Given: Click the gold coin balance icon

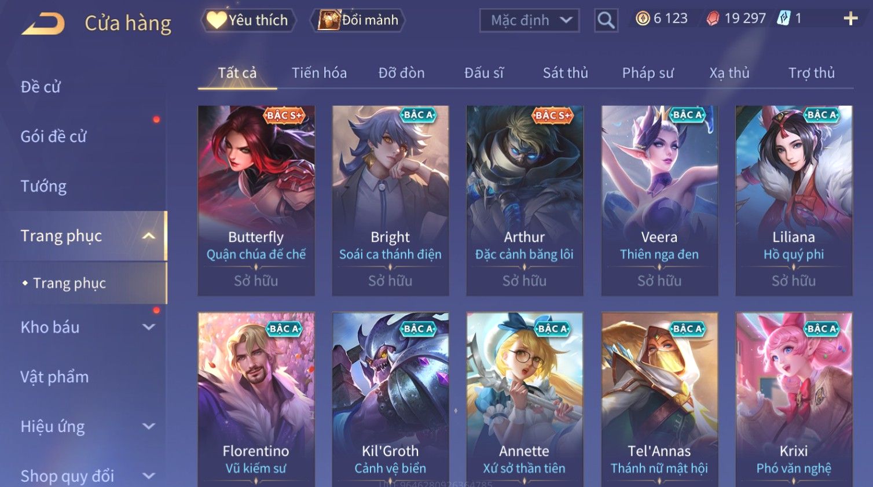Looking at the screenshot, I should click(x=643, y=19).
